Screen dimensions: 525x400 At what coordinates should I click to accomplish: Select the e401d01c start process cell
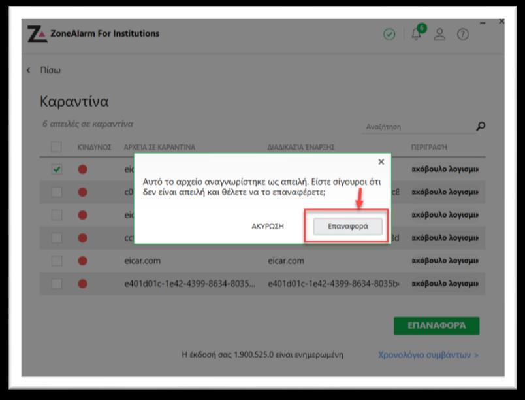334,284
